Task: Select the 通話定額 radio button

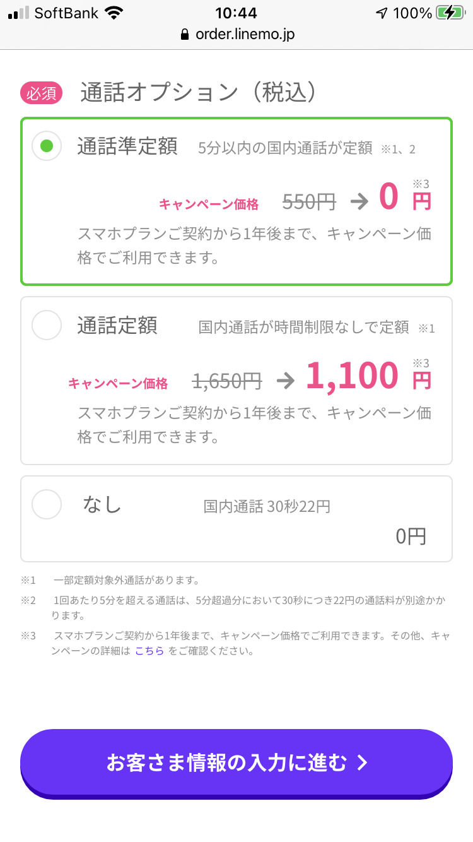Action: pos(47,326)
